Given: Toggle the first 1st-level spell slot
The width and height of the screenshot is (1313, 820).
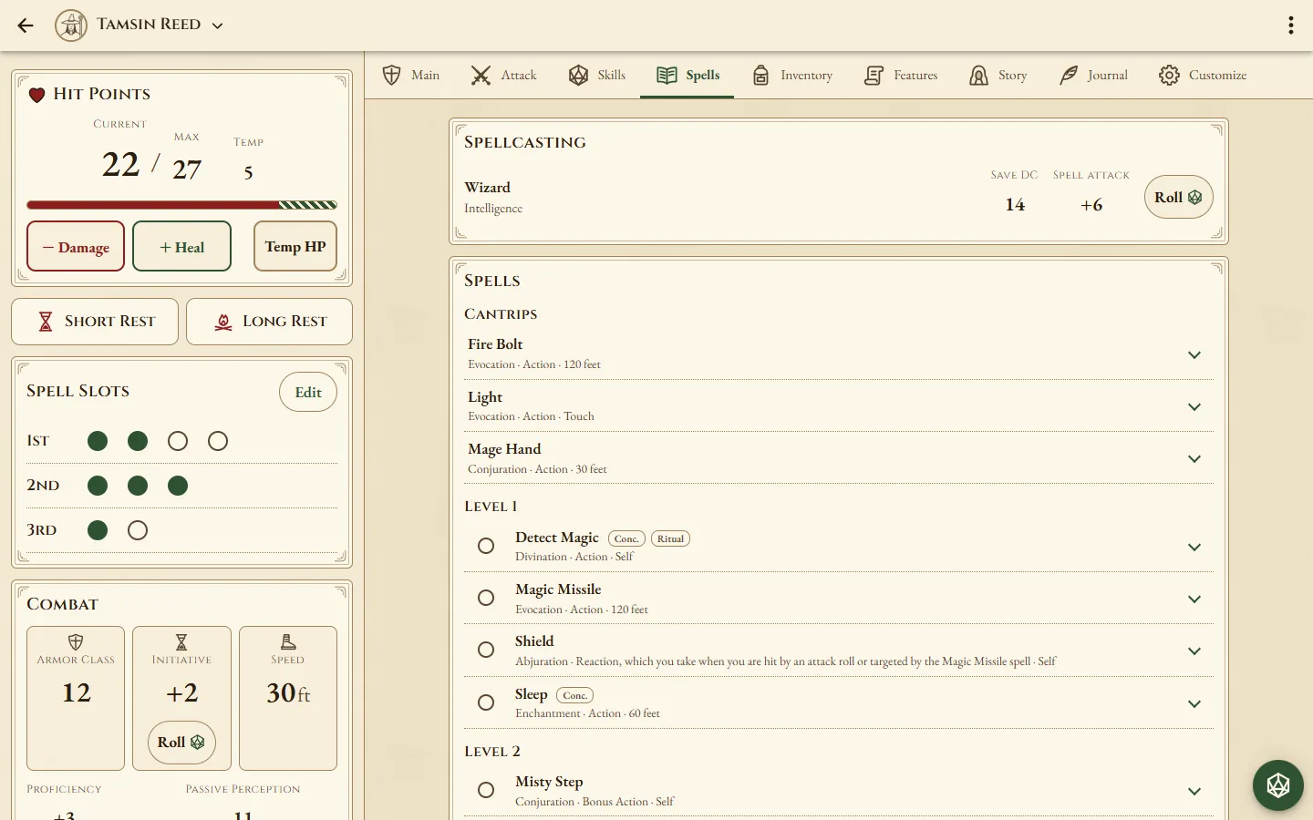Looking at the screenshot, I should [x=98, y=442].
